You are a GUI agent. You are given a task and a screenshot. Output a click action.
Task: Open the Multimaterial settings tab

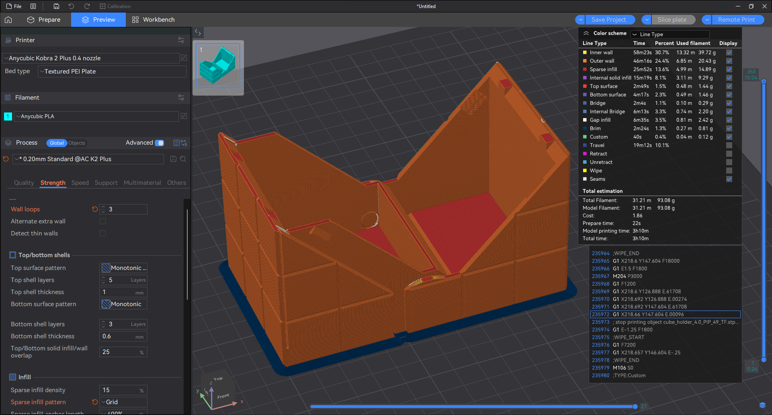(x=142, y=183)
